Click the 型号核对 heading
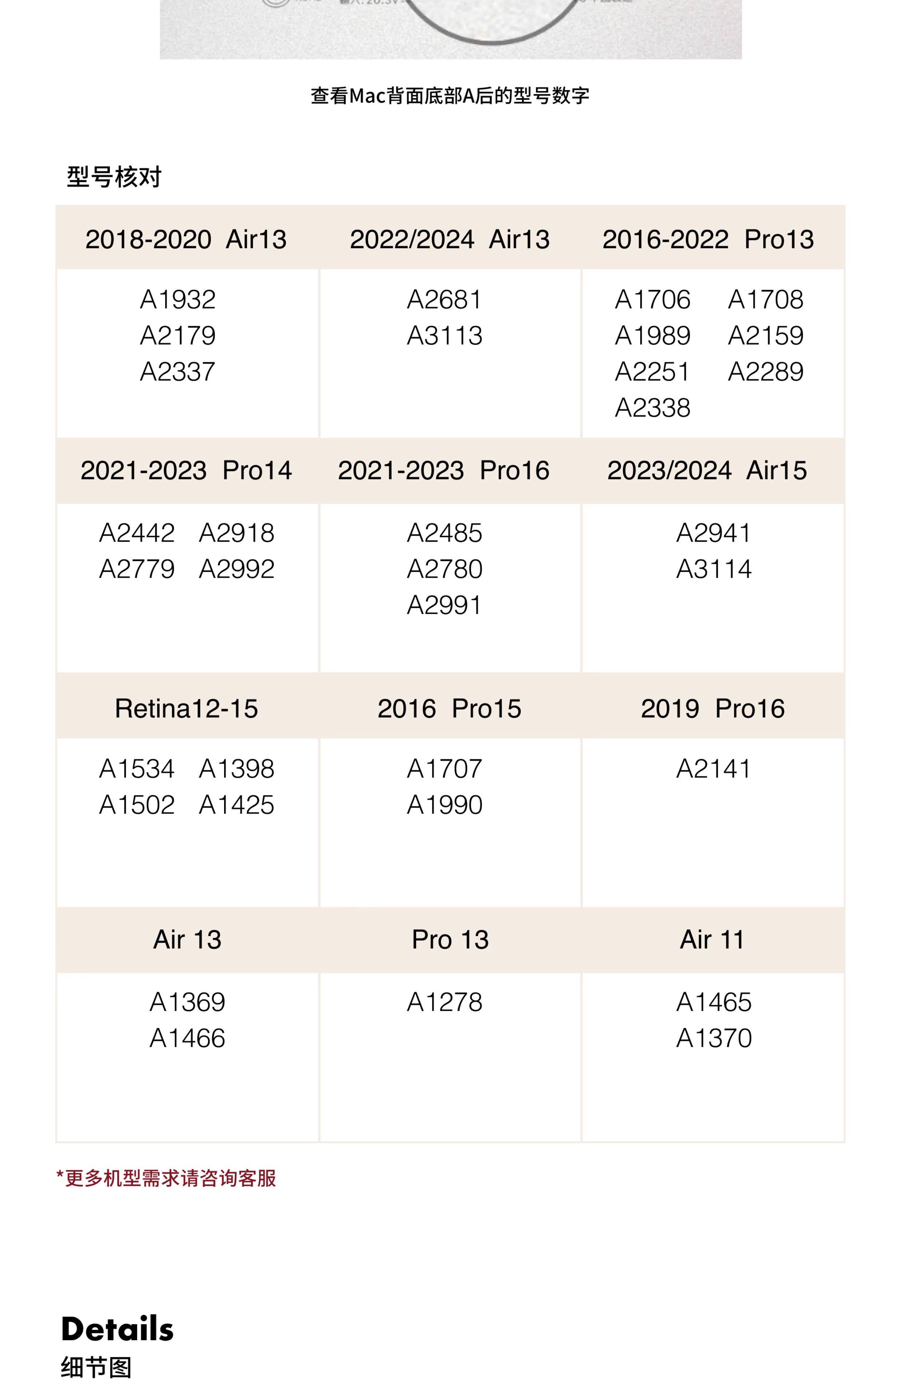Image resolution: width=902 pixels, height=1397 pixels. tap(114, 176)
